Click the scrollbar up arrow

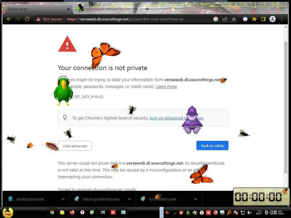click(286, 27)
